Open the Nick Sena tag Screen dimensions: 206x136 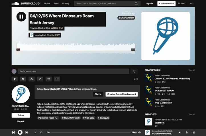[89, 118]
